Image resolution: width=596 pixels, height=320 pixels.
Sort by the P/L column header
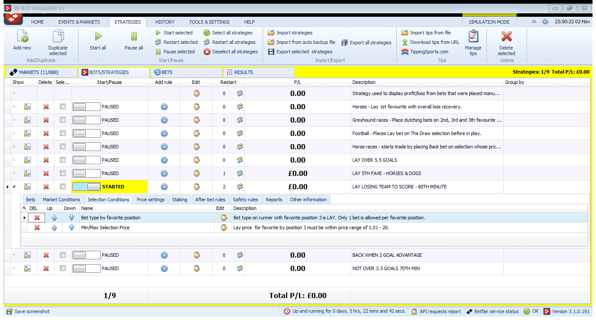298,82
